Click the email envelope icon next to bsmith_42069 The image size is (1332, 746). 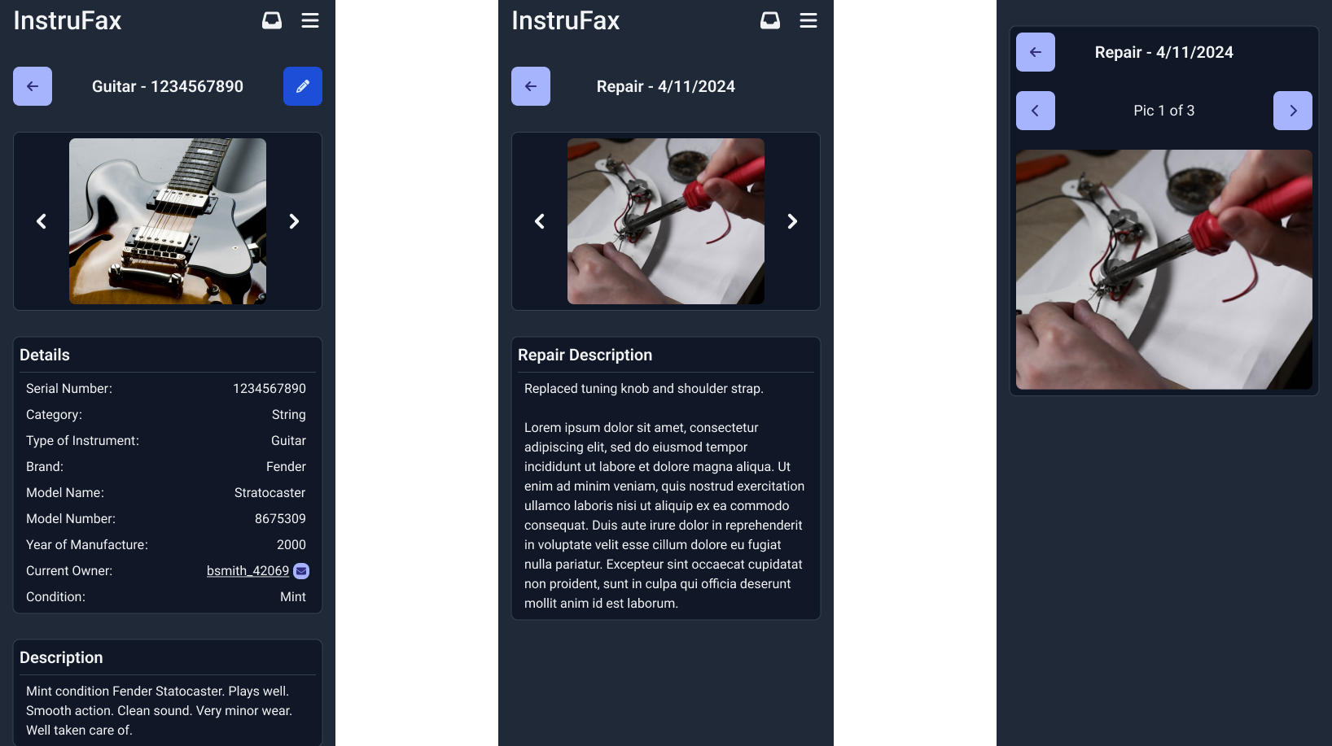point(300,570)
